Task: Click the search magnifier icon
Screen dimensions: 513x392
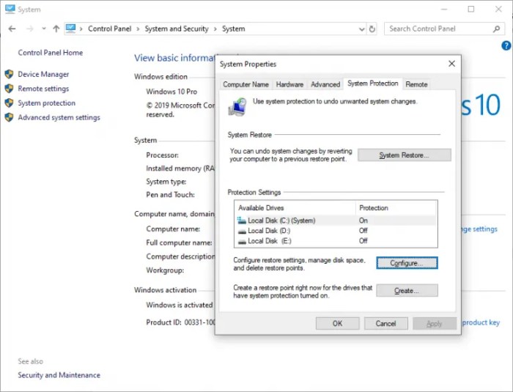Action: point(496,29)
